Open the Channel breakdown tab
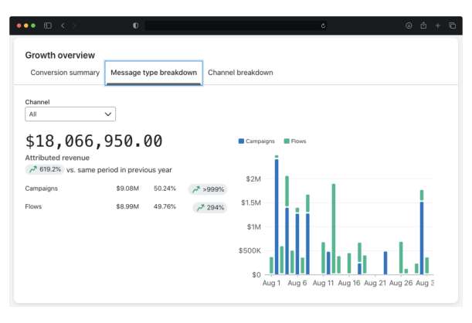Screen dimensions: 472x323 tap(240, 73)
